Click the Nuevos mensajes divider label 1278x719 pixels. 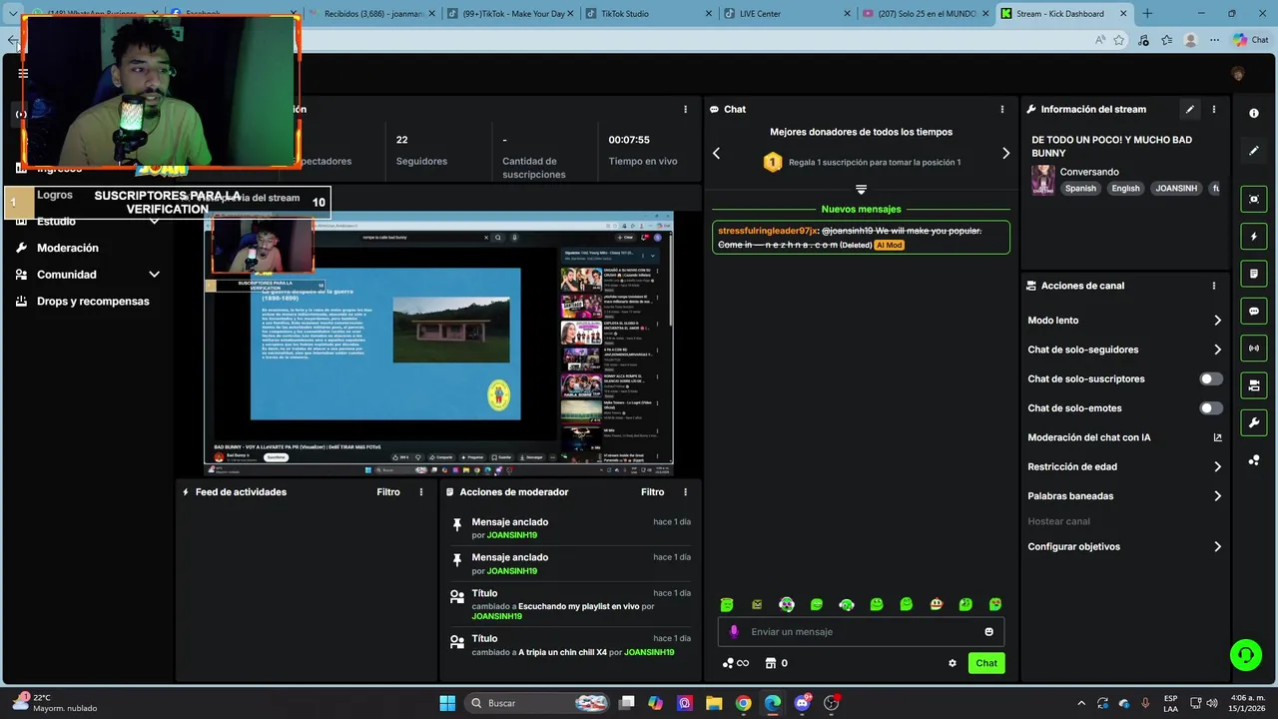861,209
